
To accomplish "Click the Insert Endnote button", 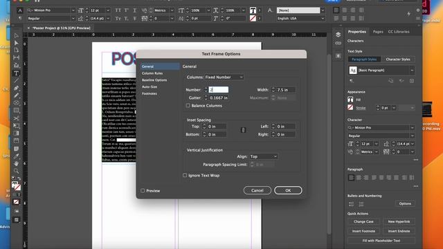I will 399,231.
